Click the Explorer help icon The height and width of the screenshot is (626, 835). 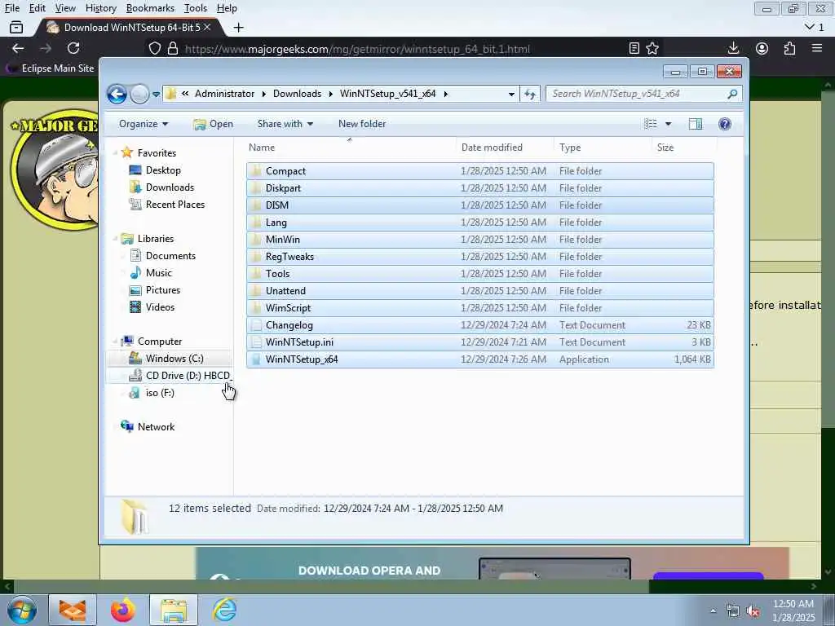click(x=725, y=124)
